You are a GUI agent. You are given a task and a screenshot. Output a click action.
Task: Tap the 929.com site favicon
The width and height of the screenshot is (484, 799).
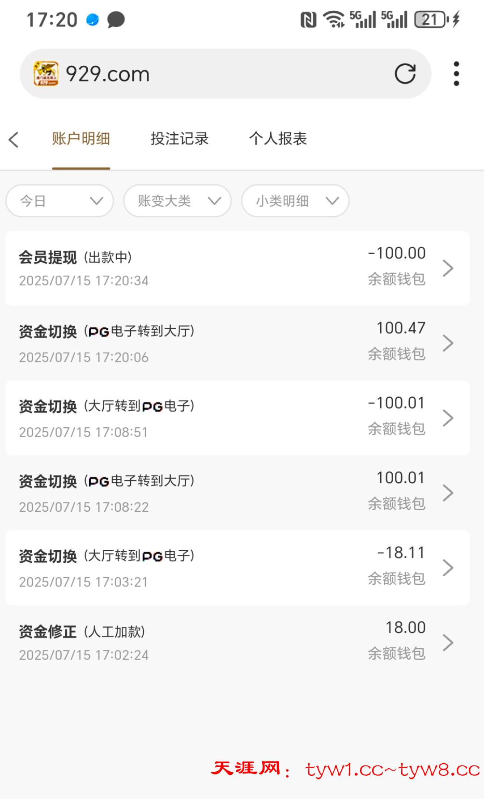click(46, 74)
